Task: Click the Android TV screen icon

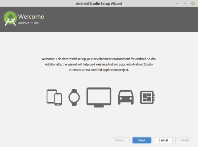Action: (x=99, y=97)
